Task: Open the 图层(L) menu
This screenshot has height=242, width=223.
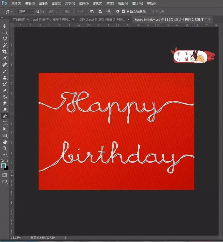Action: [x=56, y=3]
